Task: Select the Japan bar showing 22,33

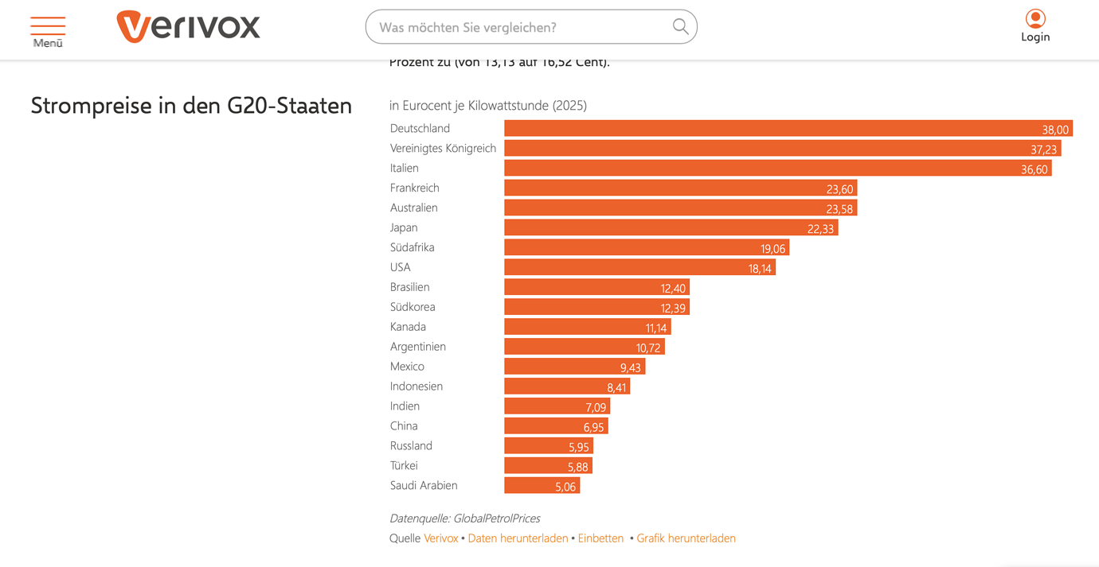Action: click(x=671, y=228)
